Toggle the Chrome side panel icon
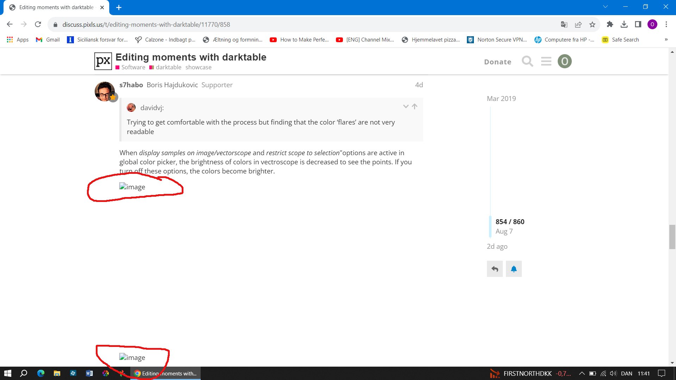The width and height of the screenshot is (676, 380). pyautogui.click(x=638, y=25)
